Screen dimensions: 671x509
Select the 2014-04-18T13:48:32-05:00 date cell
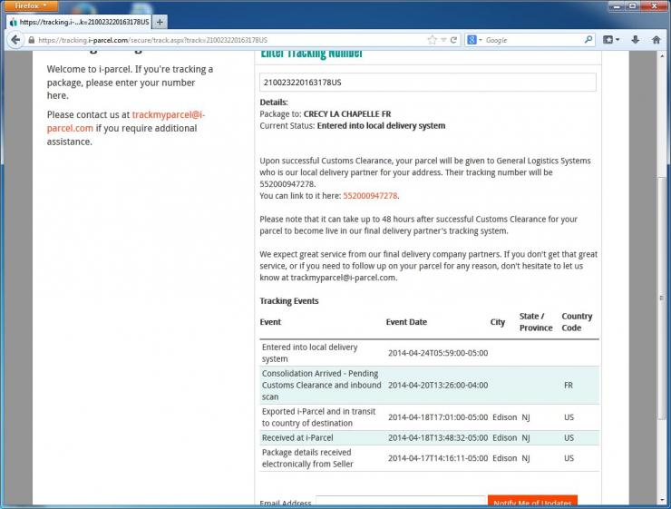tap(438, 438)
